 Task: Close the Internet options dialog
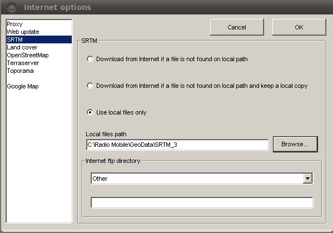pos(12,7)
